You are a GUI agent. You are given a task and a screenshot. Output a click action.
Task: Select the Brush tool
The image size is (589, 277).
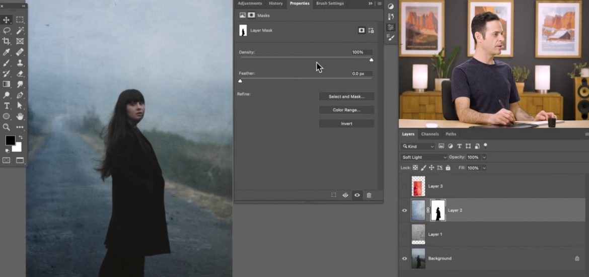point(7,63)
